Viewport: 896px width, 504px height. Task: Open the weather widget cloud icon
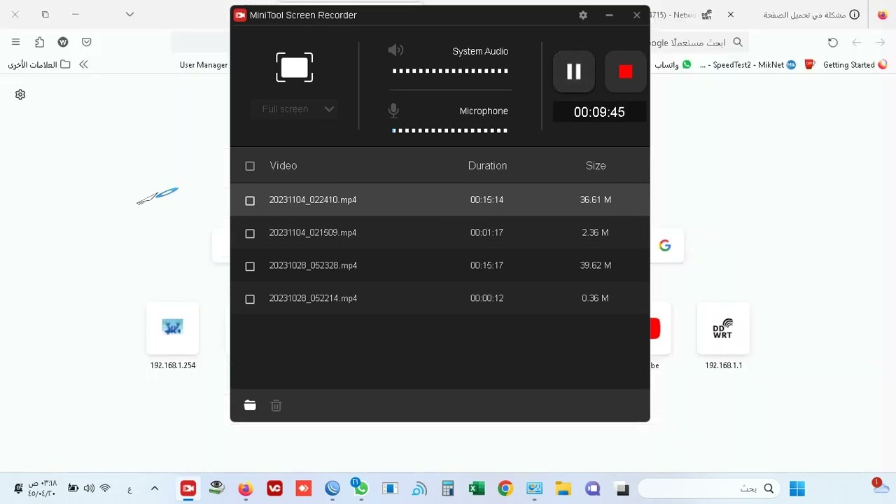coord(879,486)
